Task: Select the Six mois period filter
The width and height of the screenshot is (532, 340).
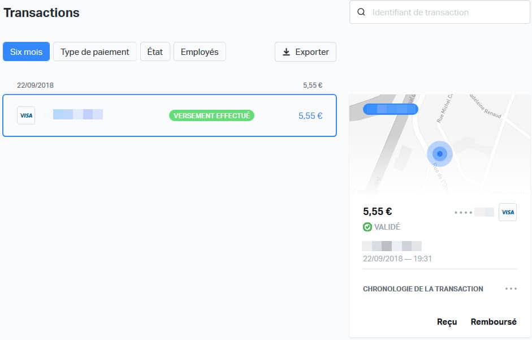Action: click(26, 51)
